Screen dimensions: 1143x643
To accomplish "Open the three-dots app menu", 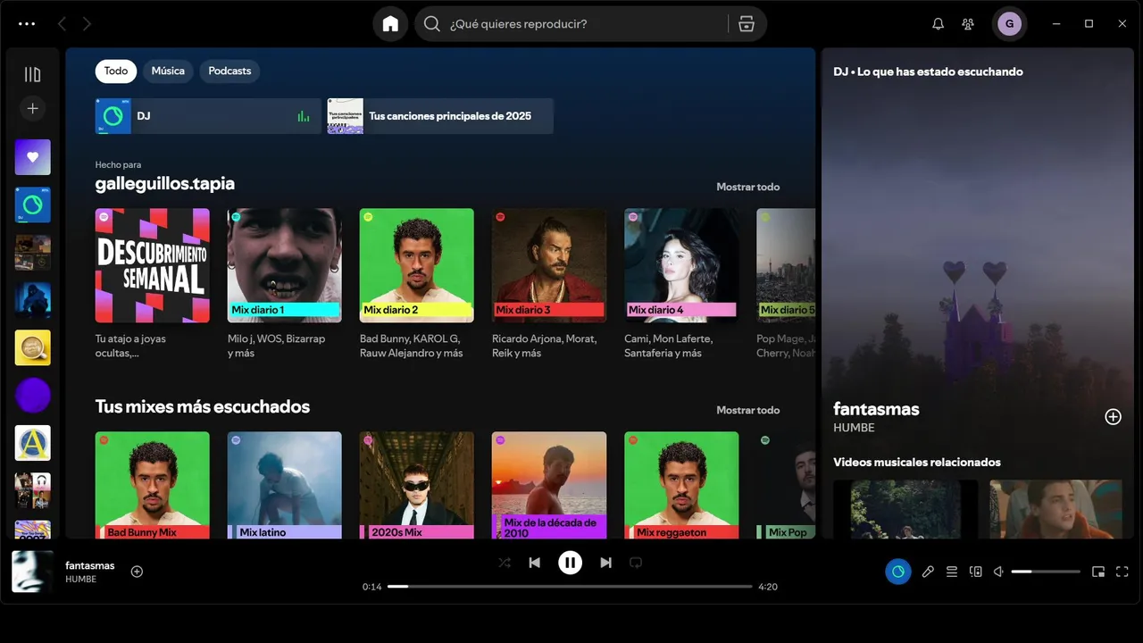I will coord(27,24).
